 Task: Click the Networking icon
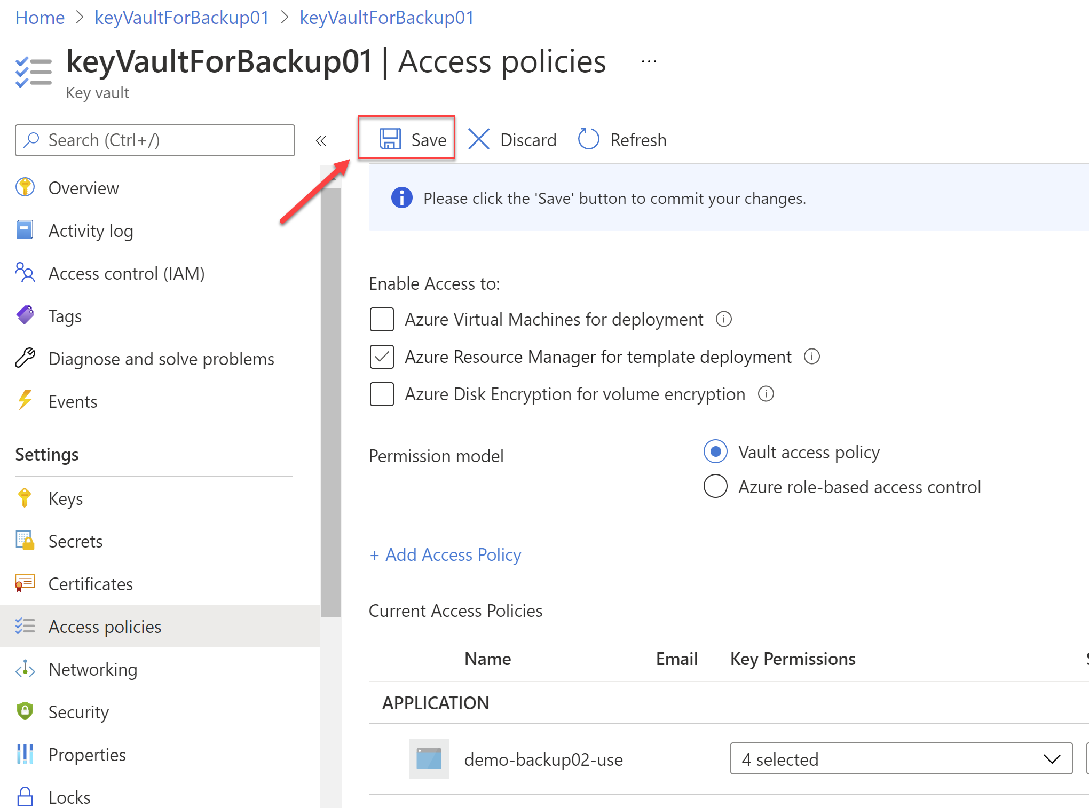25,669
